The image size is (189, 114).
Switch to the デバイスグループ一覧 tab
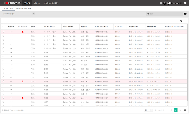coord(24,9)
